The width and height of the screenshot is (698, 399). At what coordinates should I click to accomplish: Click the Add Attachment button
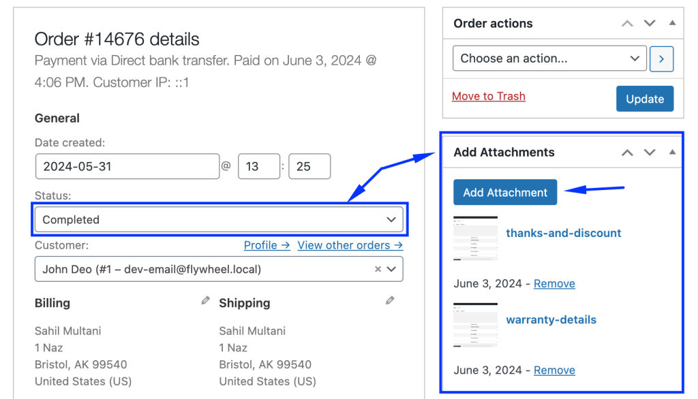coord(505,193)
